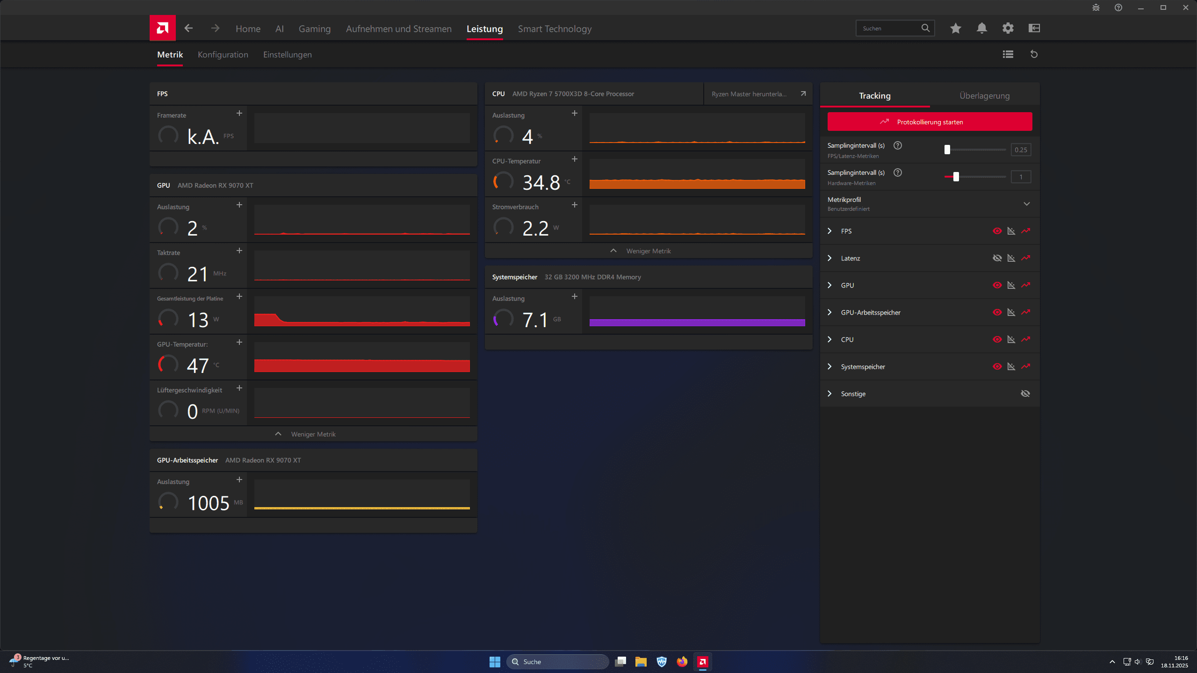Add GPU-Temperatur metric with plus icon
The width and height of the screenshot is (1197, 673).
coord(239,343)
